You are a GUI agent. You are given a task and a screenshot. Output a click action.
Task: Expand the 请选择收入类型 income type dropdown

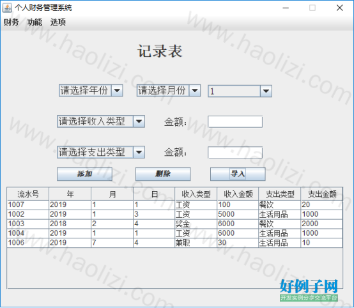(x=101, y=121)
